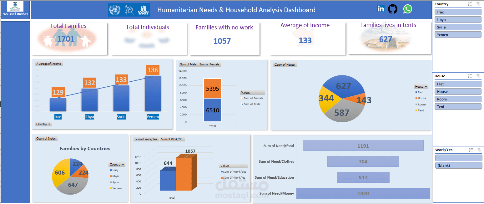The image size is (484, 204).
Task: Select Tent in the House slicer
Action: [458, 106]
